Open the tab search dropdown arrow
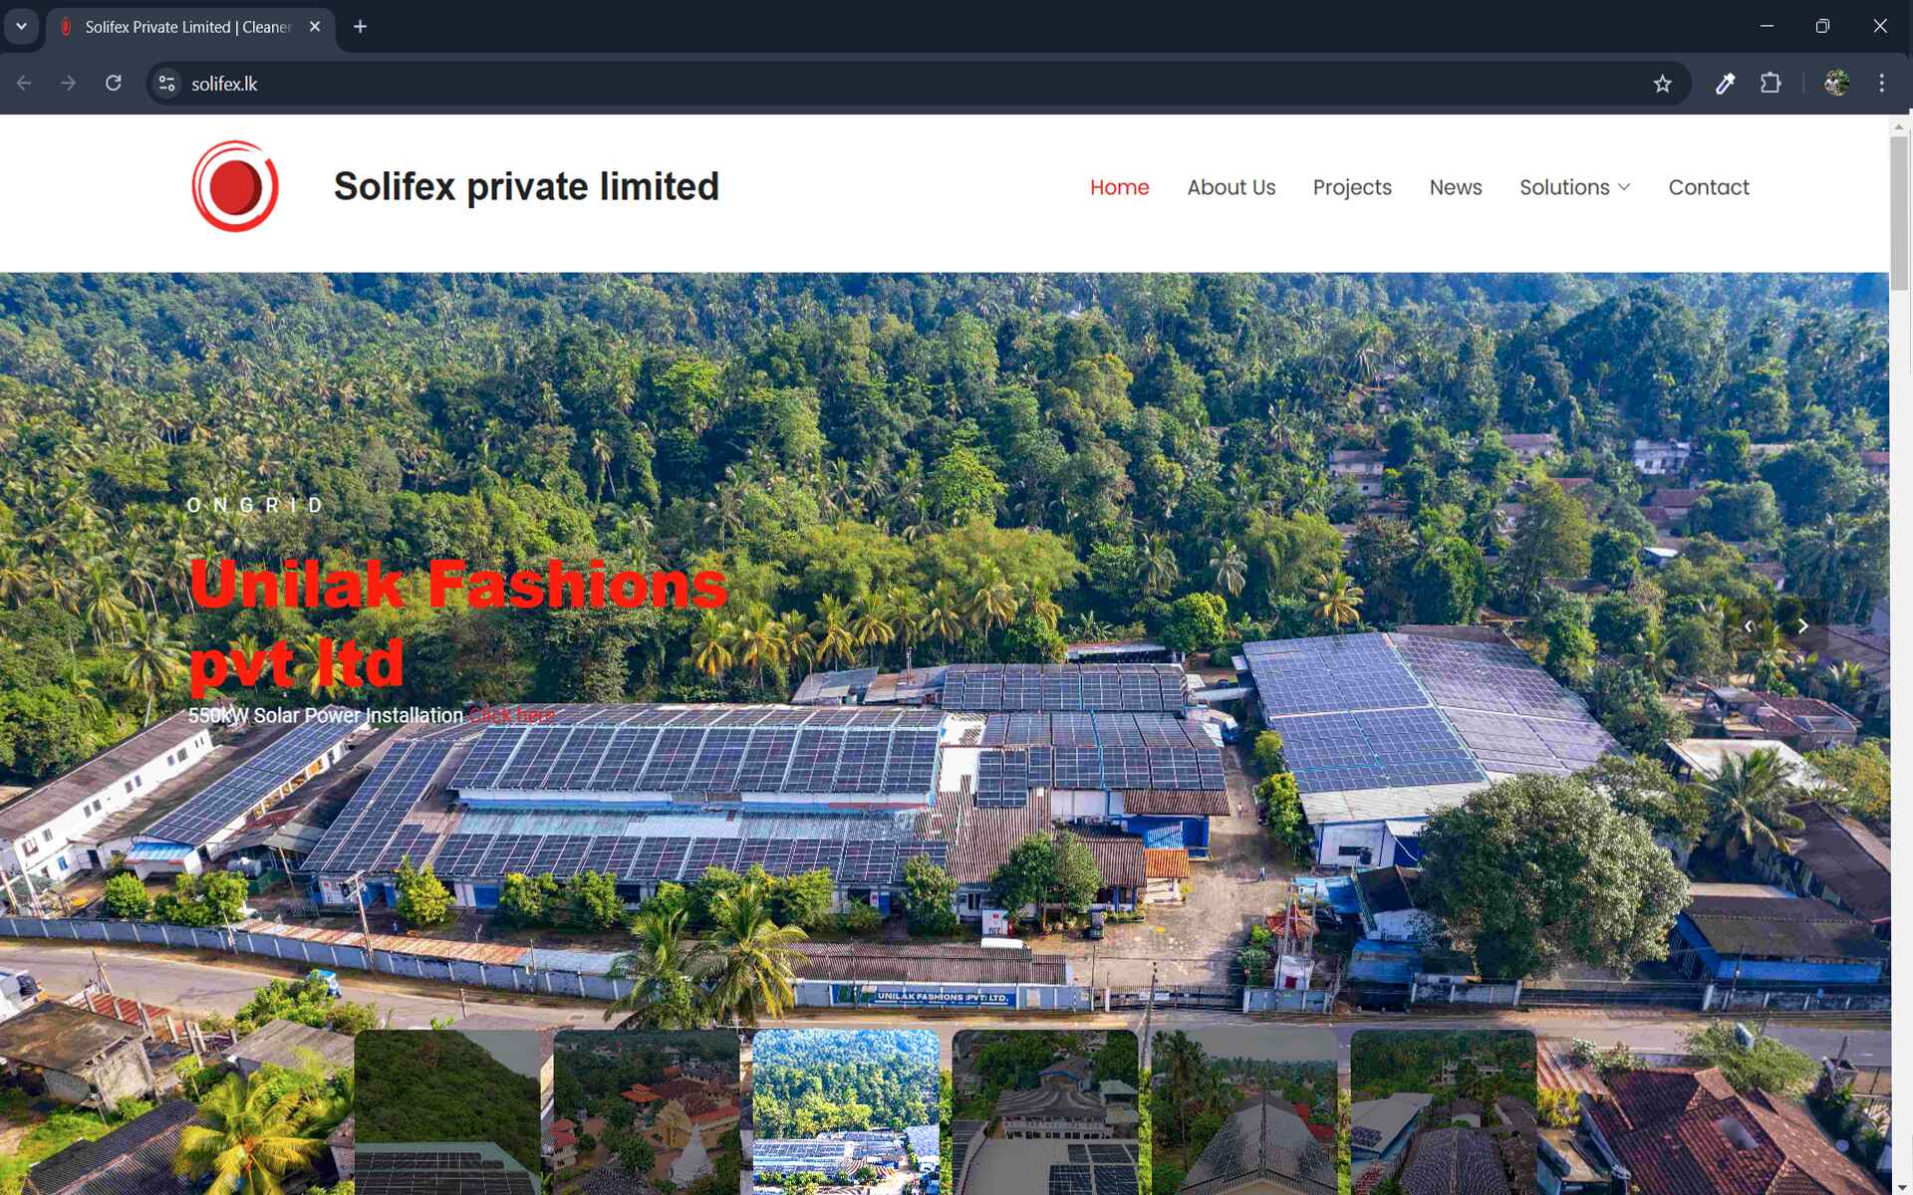Image resolution: width=1913 pixels, height=1195 pixels. (x=21, y=27)
